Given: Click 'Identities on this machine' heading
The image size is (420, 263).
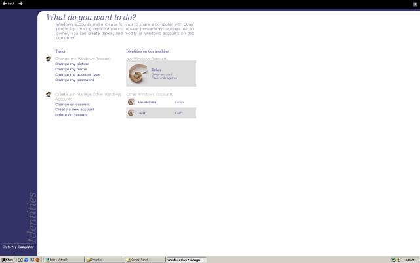Looking at the screenshot, I should (x=147, y=51).
